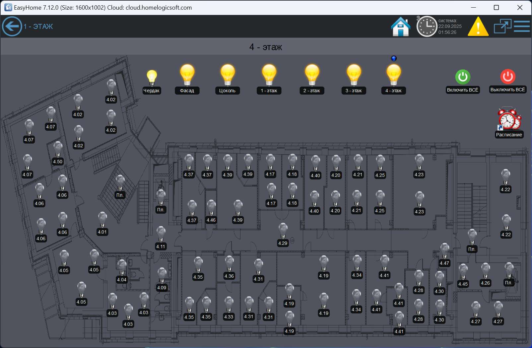Toggle lamp 4.29 in the corridor
The image size is (532, 348).
pyautogui.click(x=283, y=231)
